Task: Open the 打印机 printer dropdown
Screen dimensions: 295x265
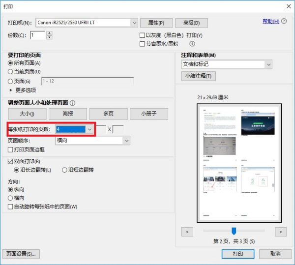Action: click(134, 23)
